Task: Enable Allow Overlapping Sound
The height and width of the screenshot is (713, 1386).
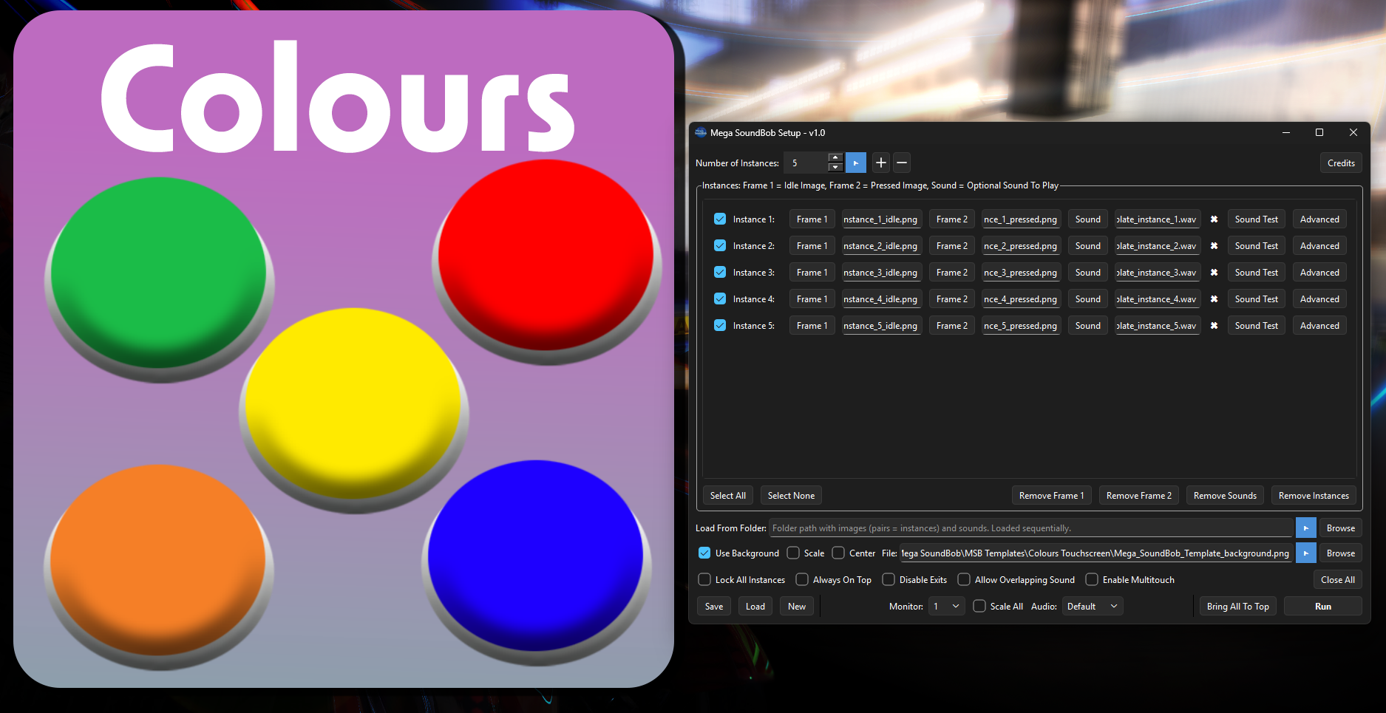Action: click(x=964, y=580)
